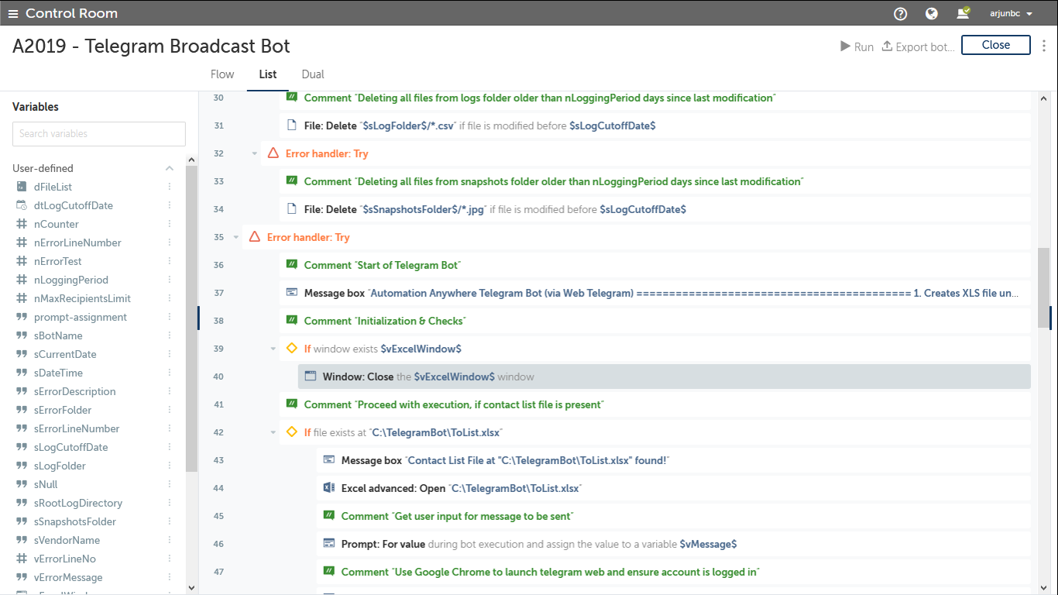This screenshot has height=595, width=1058.
Task: Open the hamburger navigation menu
Action: tap(13, 13)
